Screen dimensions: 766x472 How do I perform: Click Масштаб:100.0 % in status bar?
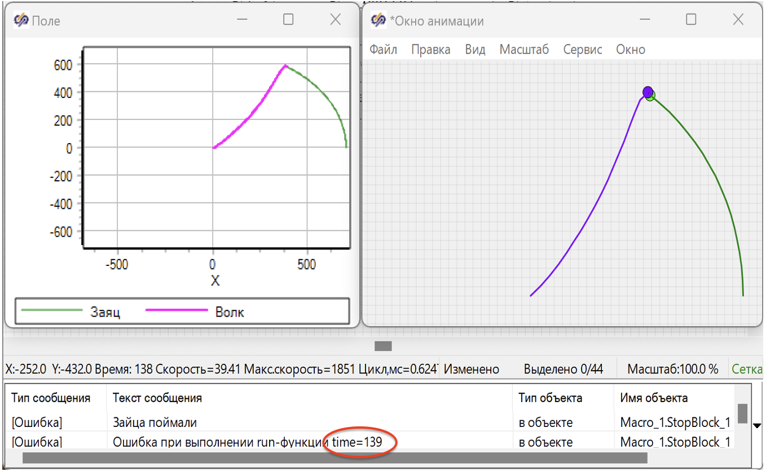pyautogui.click(x=673, y=369)
